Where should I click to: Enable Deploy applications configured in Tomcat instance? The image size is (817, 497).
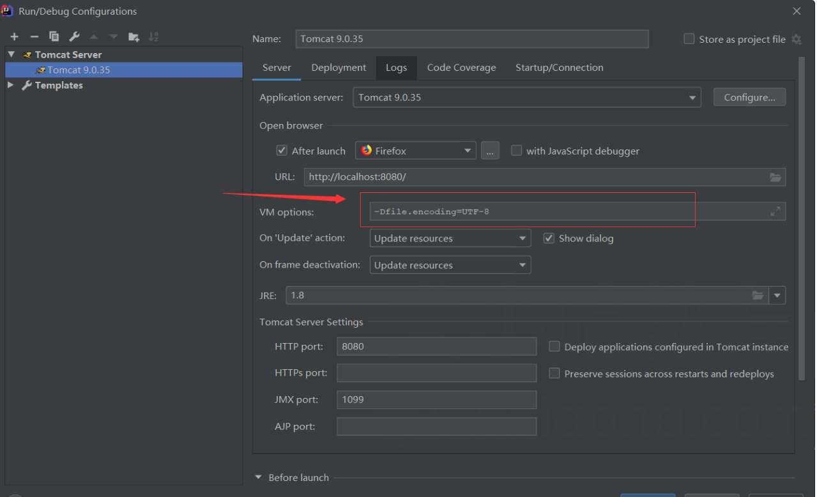point(554,347)
